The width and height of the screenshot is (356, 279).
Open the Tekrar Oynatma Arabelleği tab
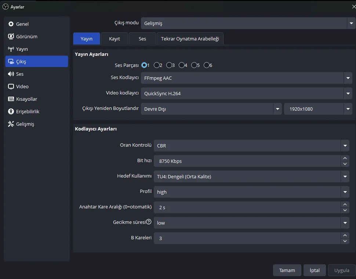[x=190, y=39]
